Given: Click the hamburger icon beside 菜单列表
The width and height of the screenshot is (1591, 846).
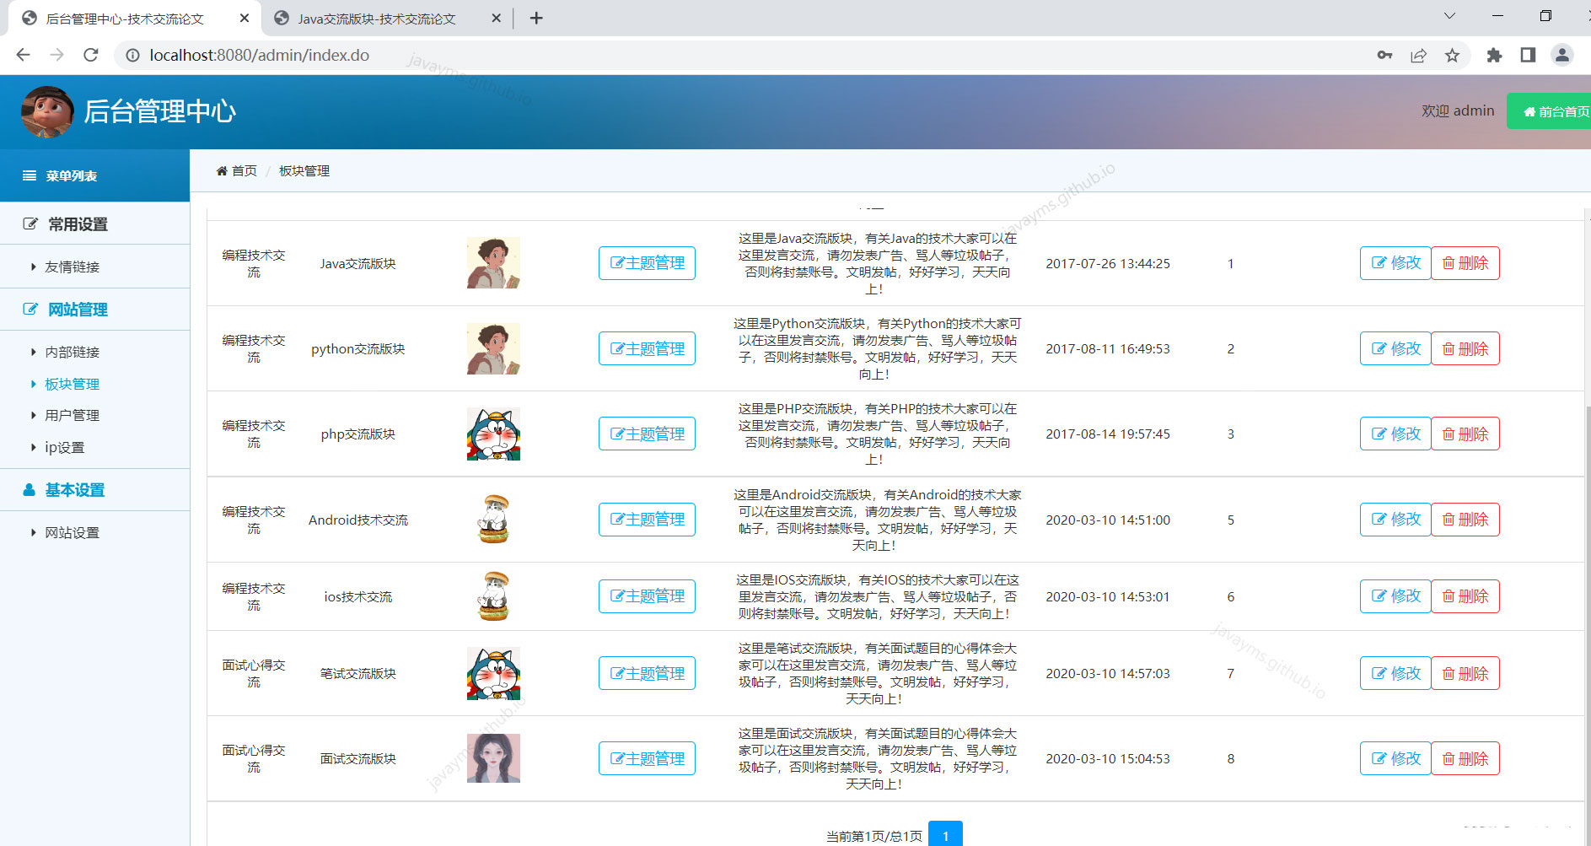Looking at the screenshot, I should click(28, 175).
